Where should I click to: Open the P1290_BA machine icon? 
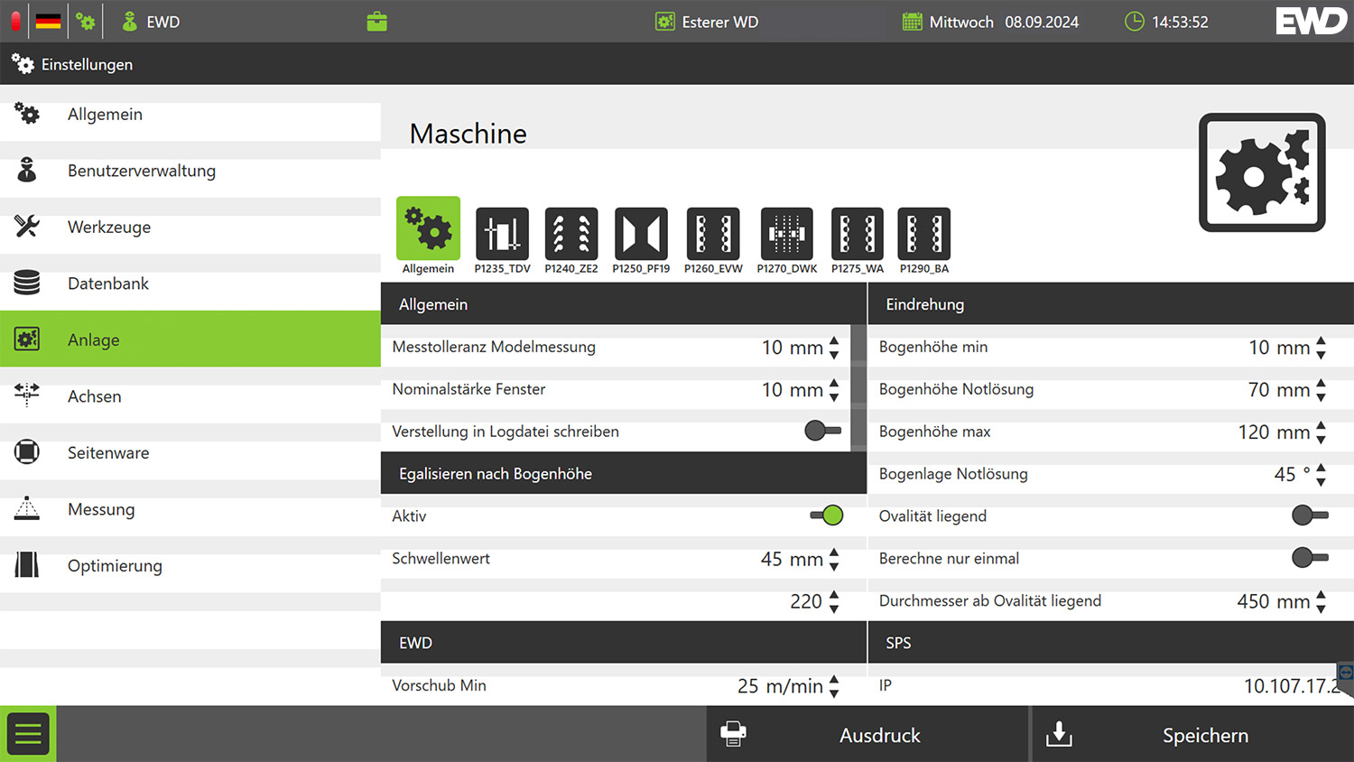[x=923, y=235]
